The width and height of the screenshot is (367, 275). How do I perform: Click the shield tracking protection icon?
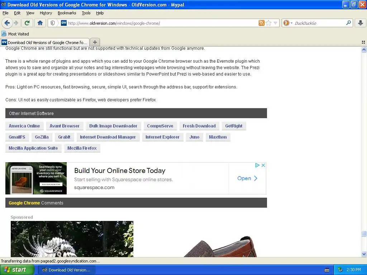click(53, 23)
